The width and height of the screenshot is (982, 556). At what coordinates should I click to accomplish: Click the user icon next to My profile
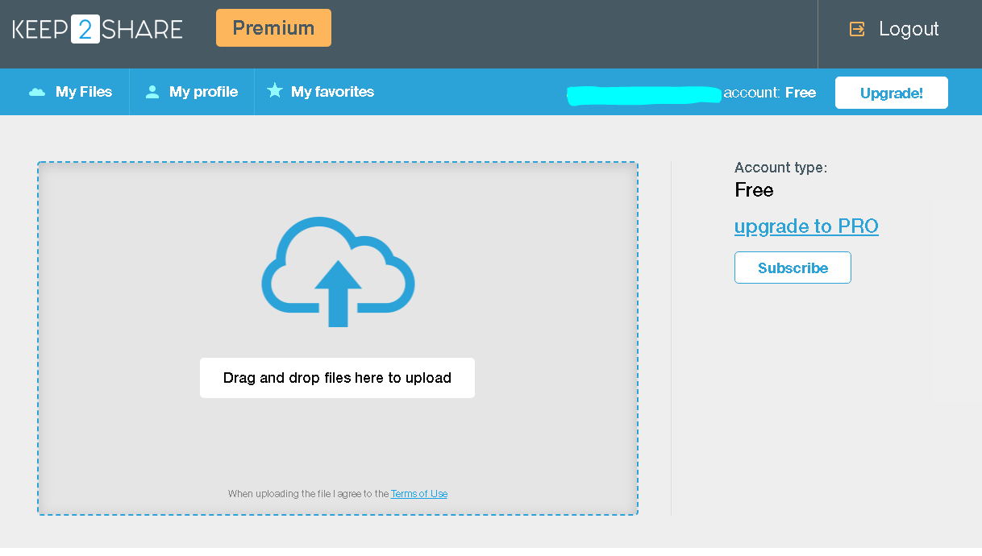(152, 91)
